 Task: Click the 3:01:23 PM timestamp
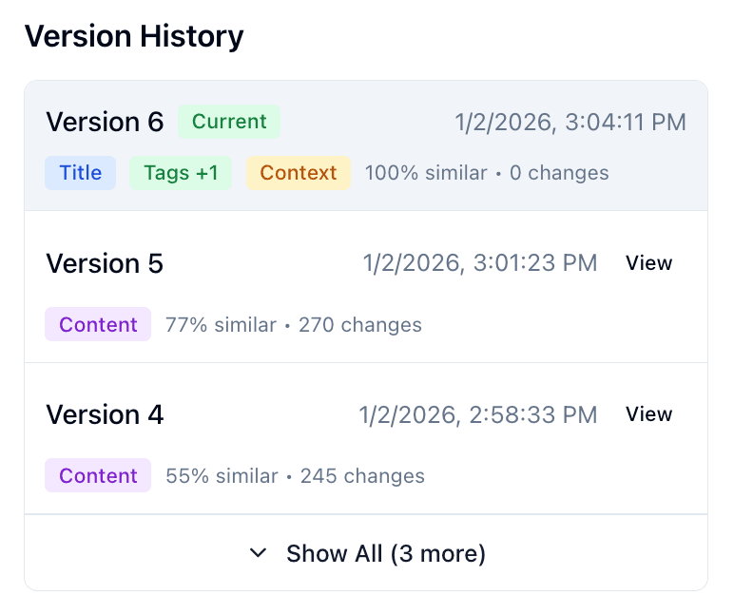[480, 263]
